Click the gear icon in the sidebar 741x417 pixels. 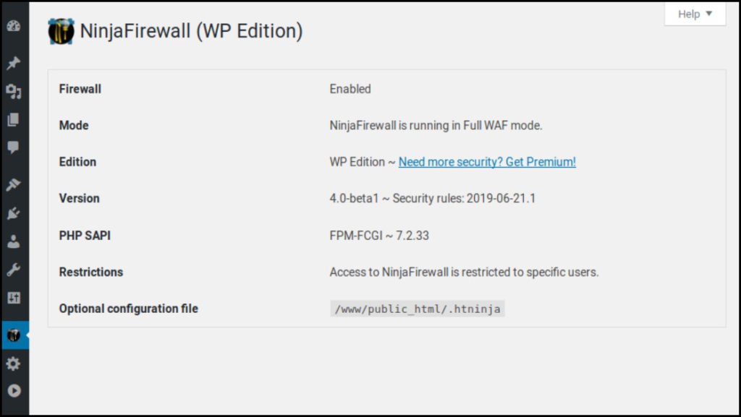pos(13,364)
